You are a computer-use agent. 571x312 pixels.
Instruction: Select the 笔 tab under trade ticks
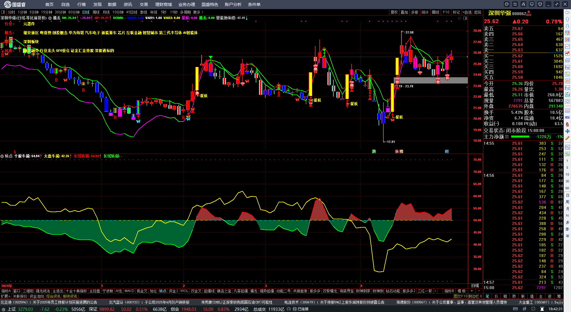(487, 296)
